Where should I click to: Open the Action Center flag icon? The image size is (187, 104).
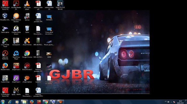[174, 102]
